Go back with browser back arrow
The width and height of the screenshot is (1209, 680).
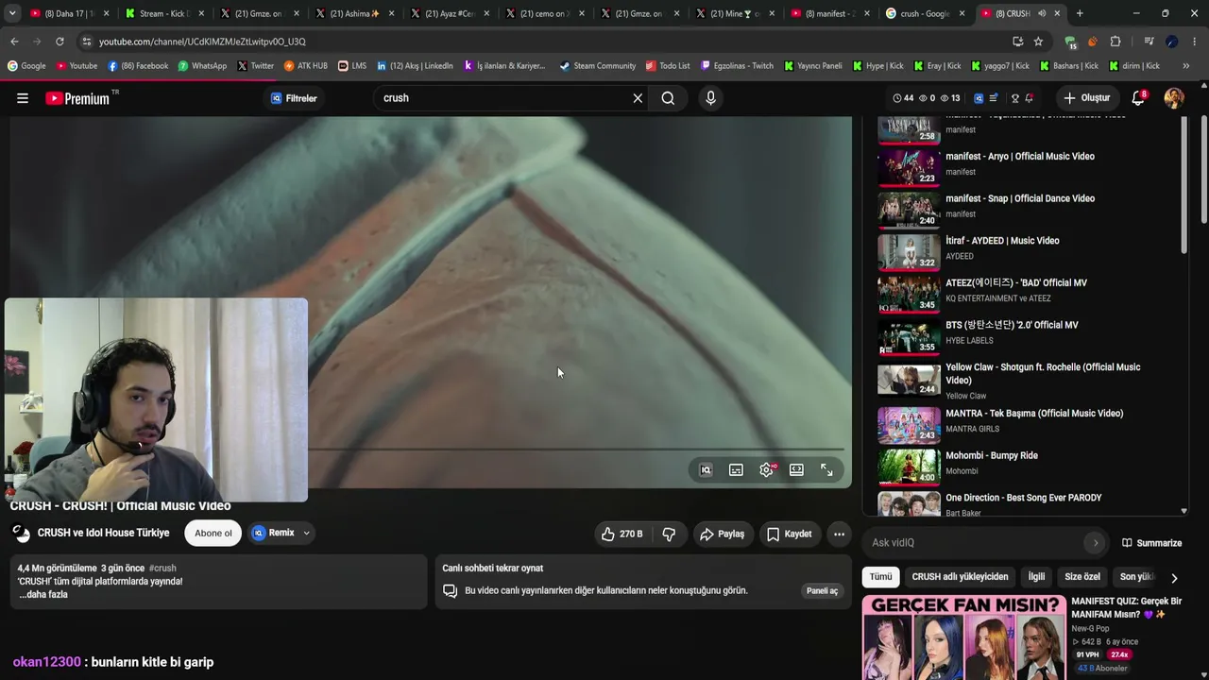click(x=14, y=42)
